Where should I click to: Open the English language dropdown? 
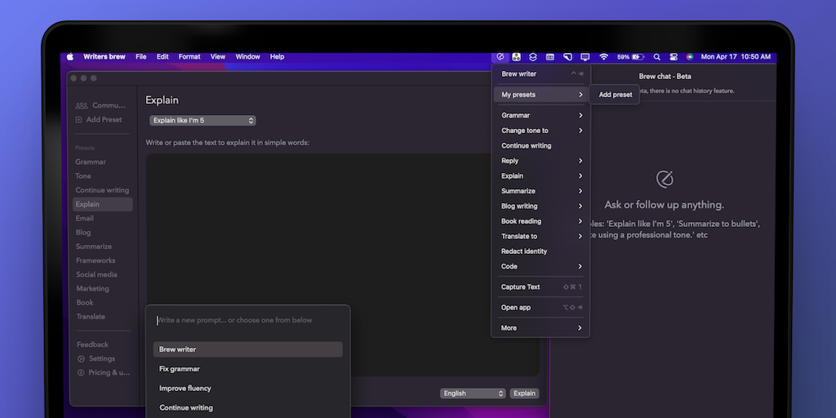[473, 394]
